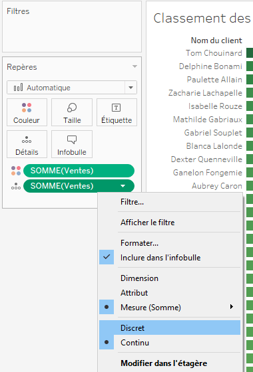Choose Afficher le filtre menu entry
The width and height of the screenshot is (253, 372).
tap(170, 223)
